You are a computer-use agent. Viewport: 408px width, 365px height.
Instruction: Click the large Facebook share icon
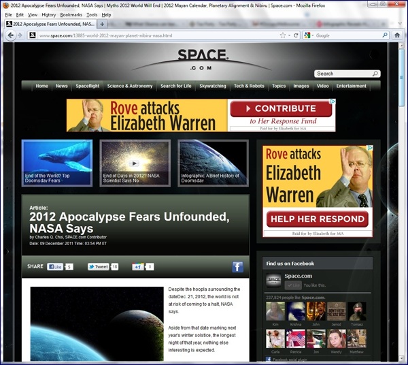click(237, 267)
